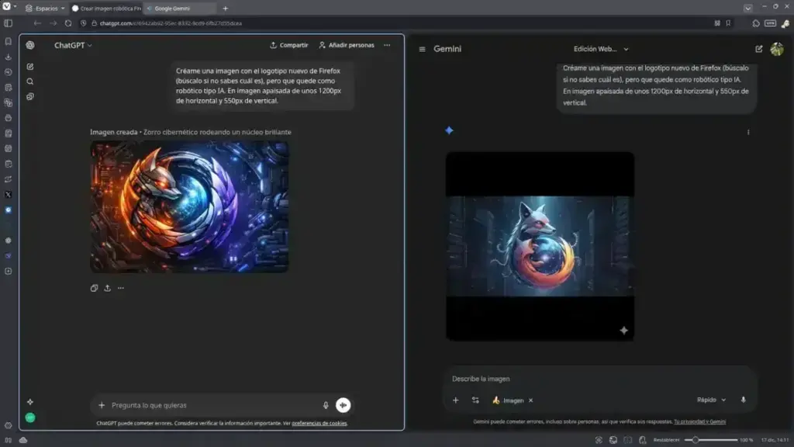
Task: Open the Gemini account avatar
Action: [x=777, y=49]
